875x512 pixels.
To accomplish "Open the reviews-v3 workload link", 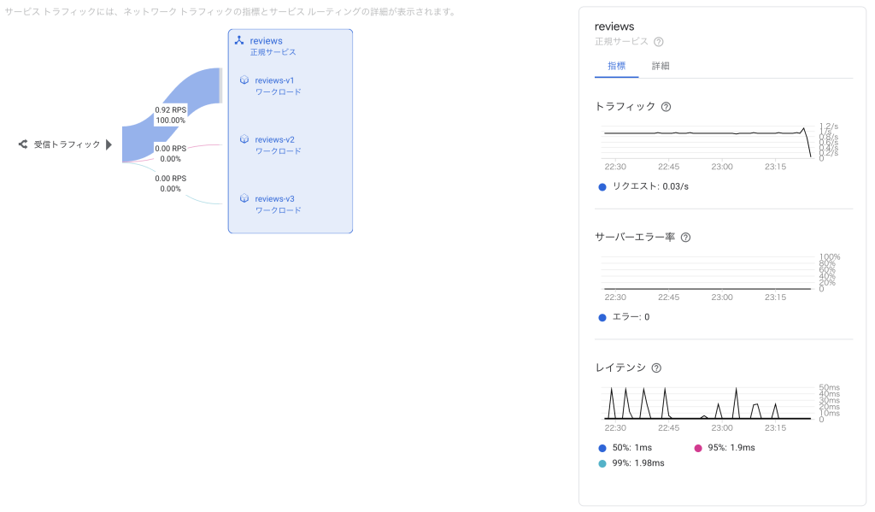I will click(x=274, y=198).
